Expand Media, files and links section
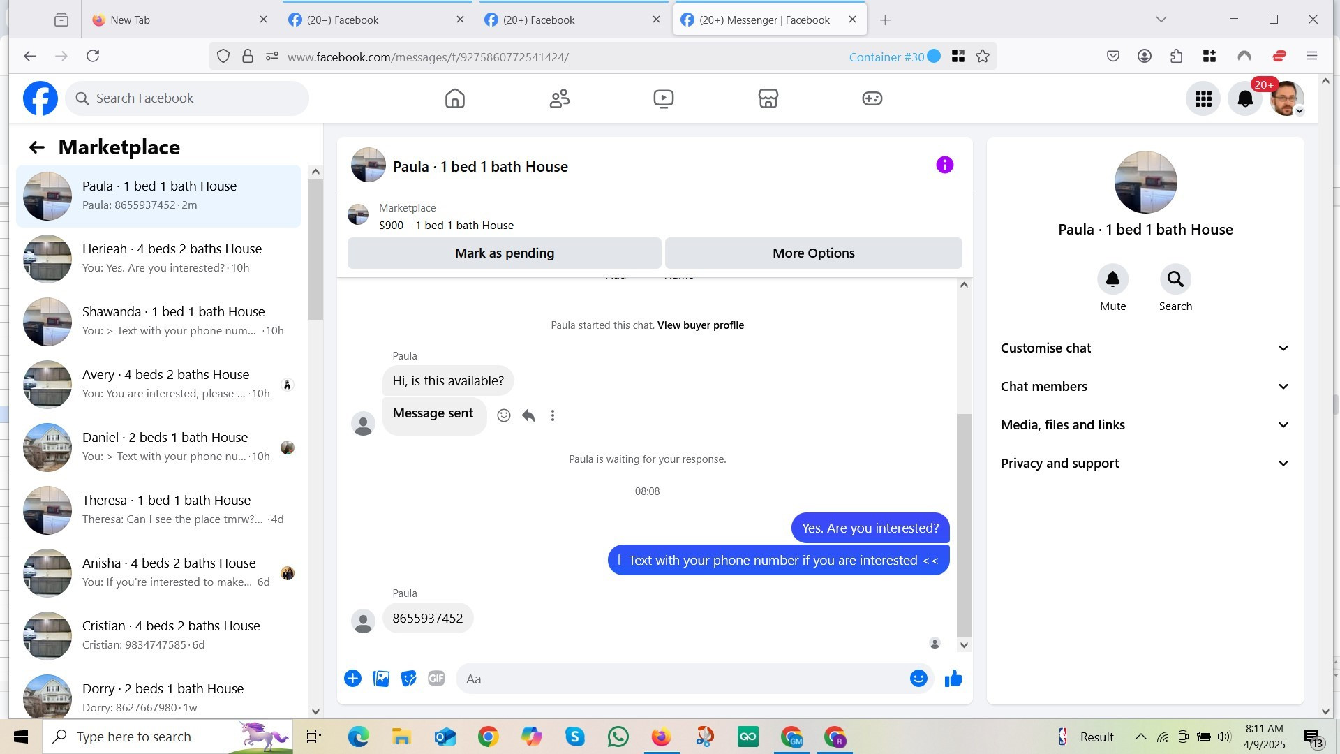 [x=1145, y=425]
